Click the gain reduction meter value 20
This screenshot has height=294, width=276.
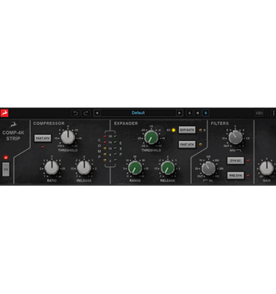point(110,136)
